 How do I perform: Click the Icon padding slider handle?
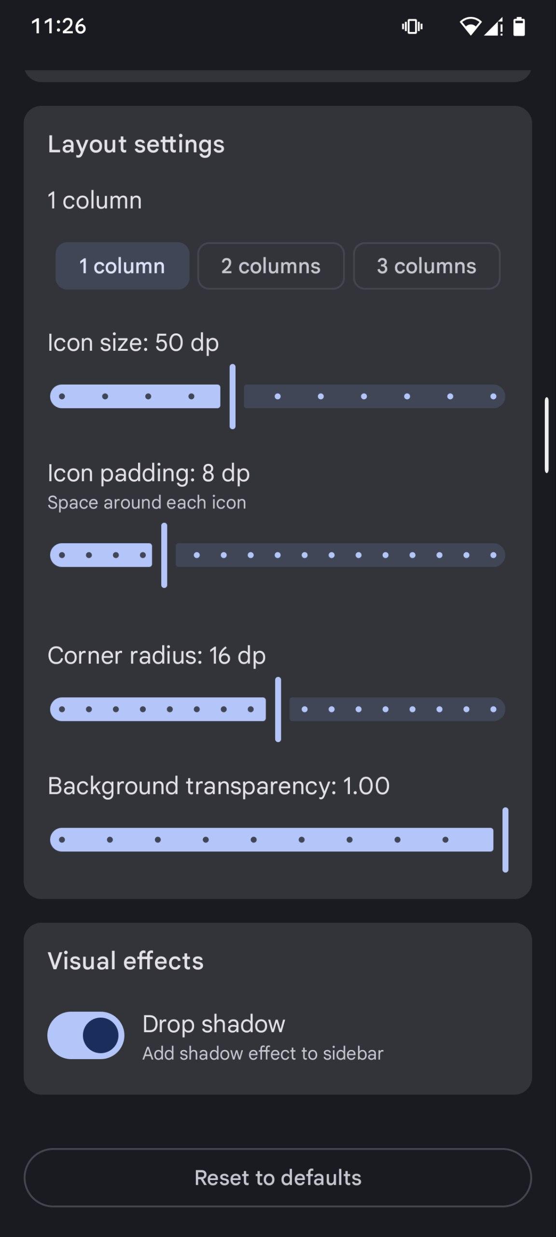click(x=164, y=555)
